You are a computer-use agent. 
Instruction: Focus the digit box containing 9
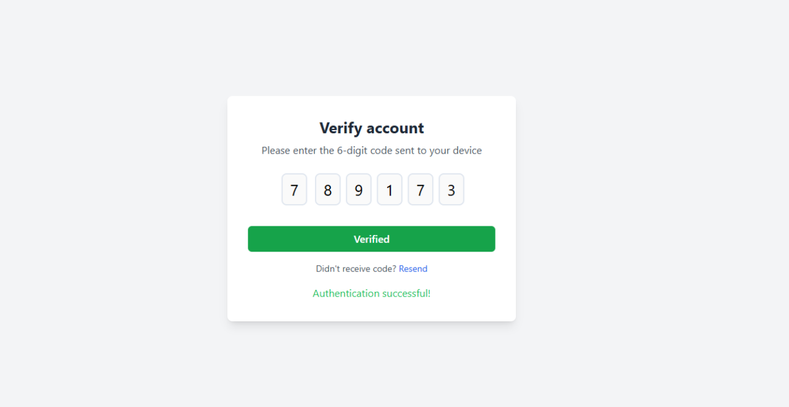point(359,189)
